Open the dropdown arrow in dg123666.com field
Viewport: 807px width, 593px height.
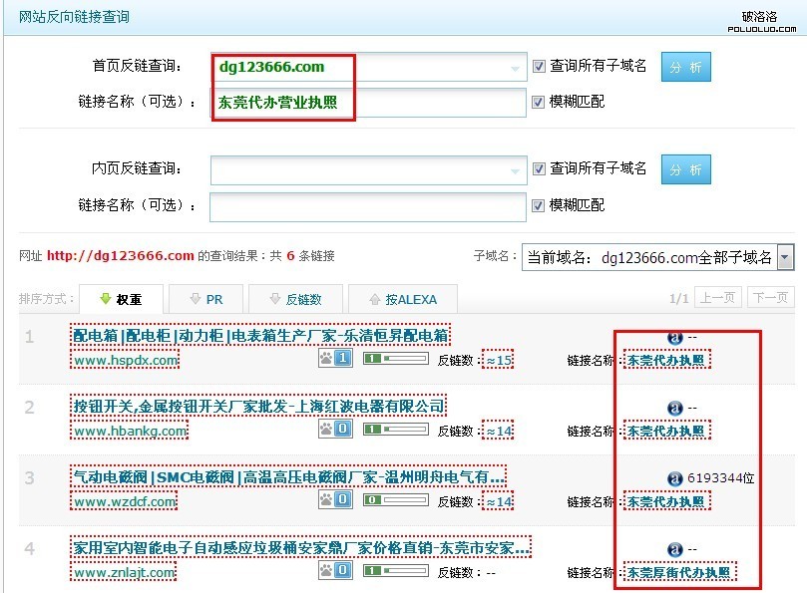click(x=516, y=69)
